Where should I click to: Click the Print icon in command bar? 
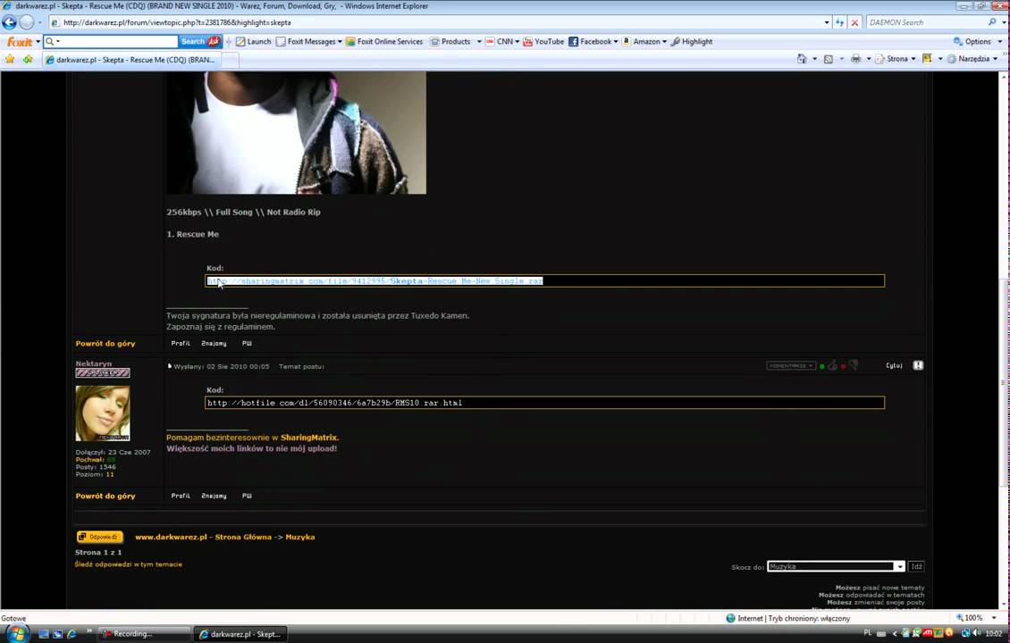[x=855, y=59]
